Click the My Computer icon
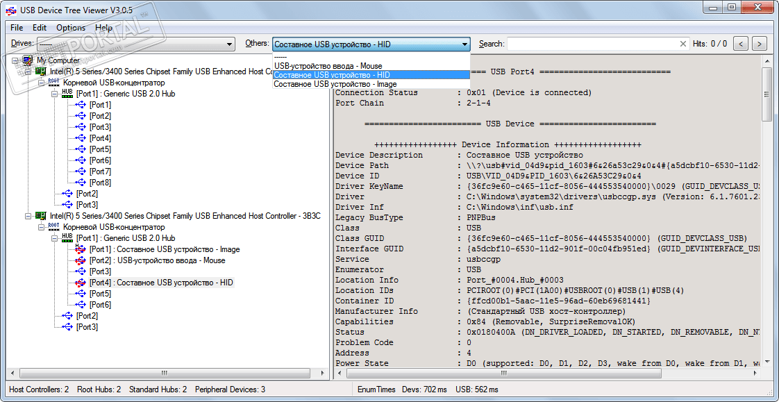The image size is (779, 402). pyautogui.click(x=28, y=60)
